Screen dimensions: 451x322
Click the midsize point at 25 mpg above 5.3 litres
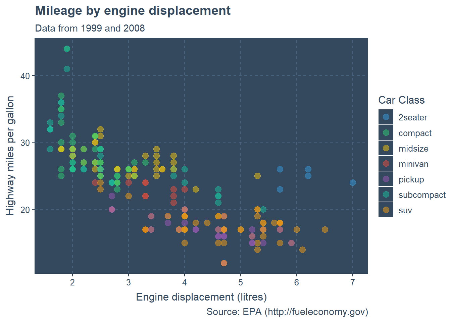point(257,176)
